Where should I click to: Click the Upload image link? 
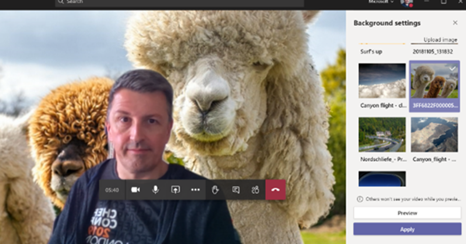[x=440, y=40]
